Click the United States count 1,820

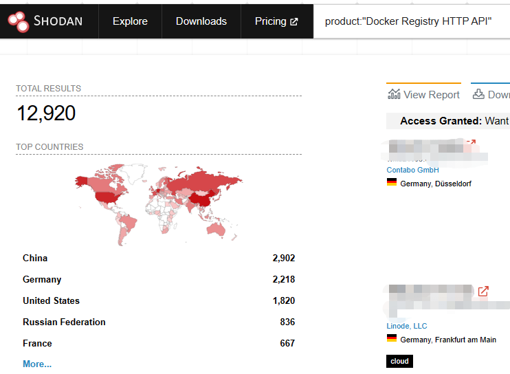click(x=284, y=300)
